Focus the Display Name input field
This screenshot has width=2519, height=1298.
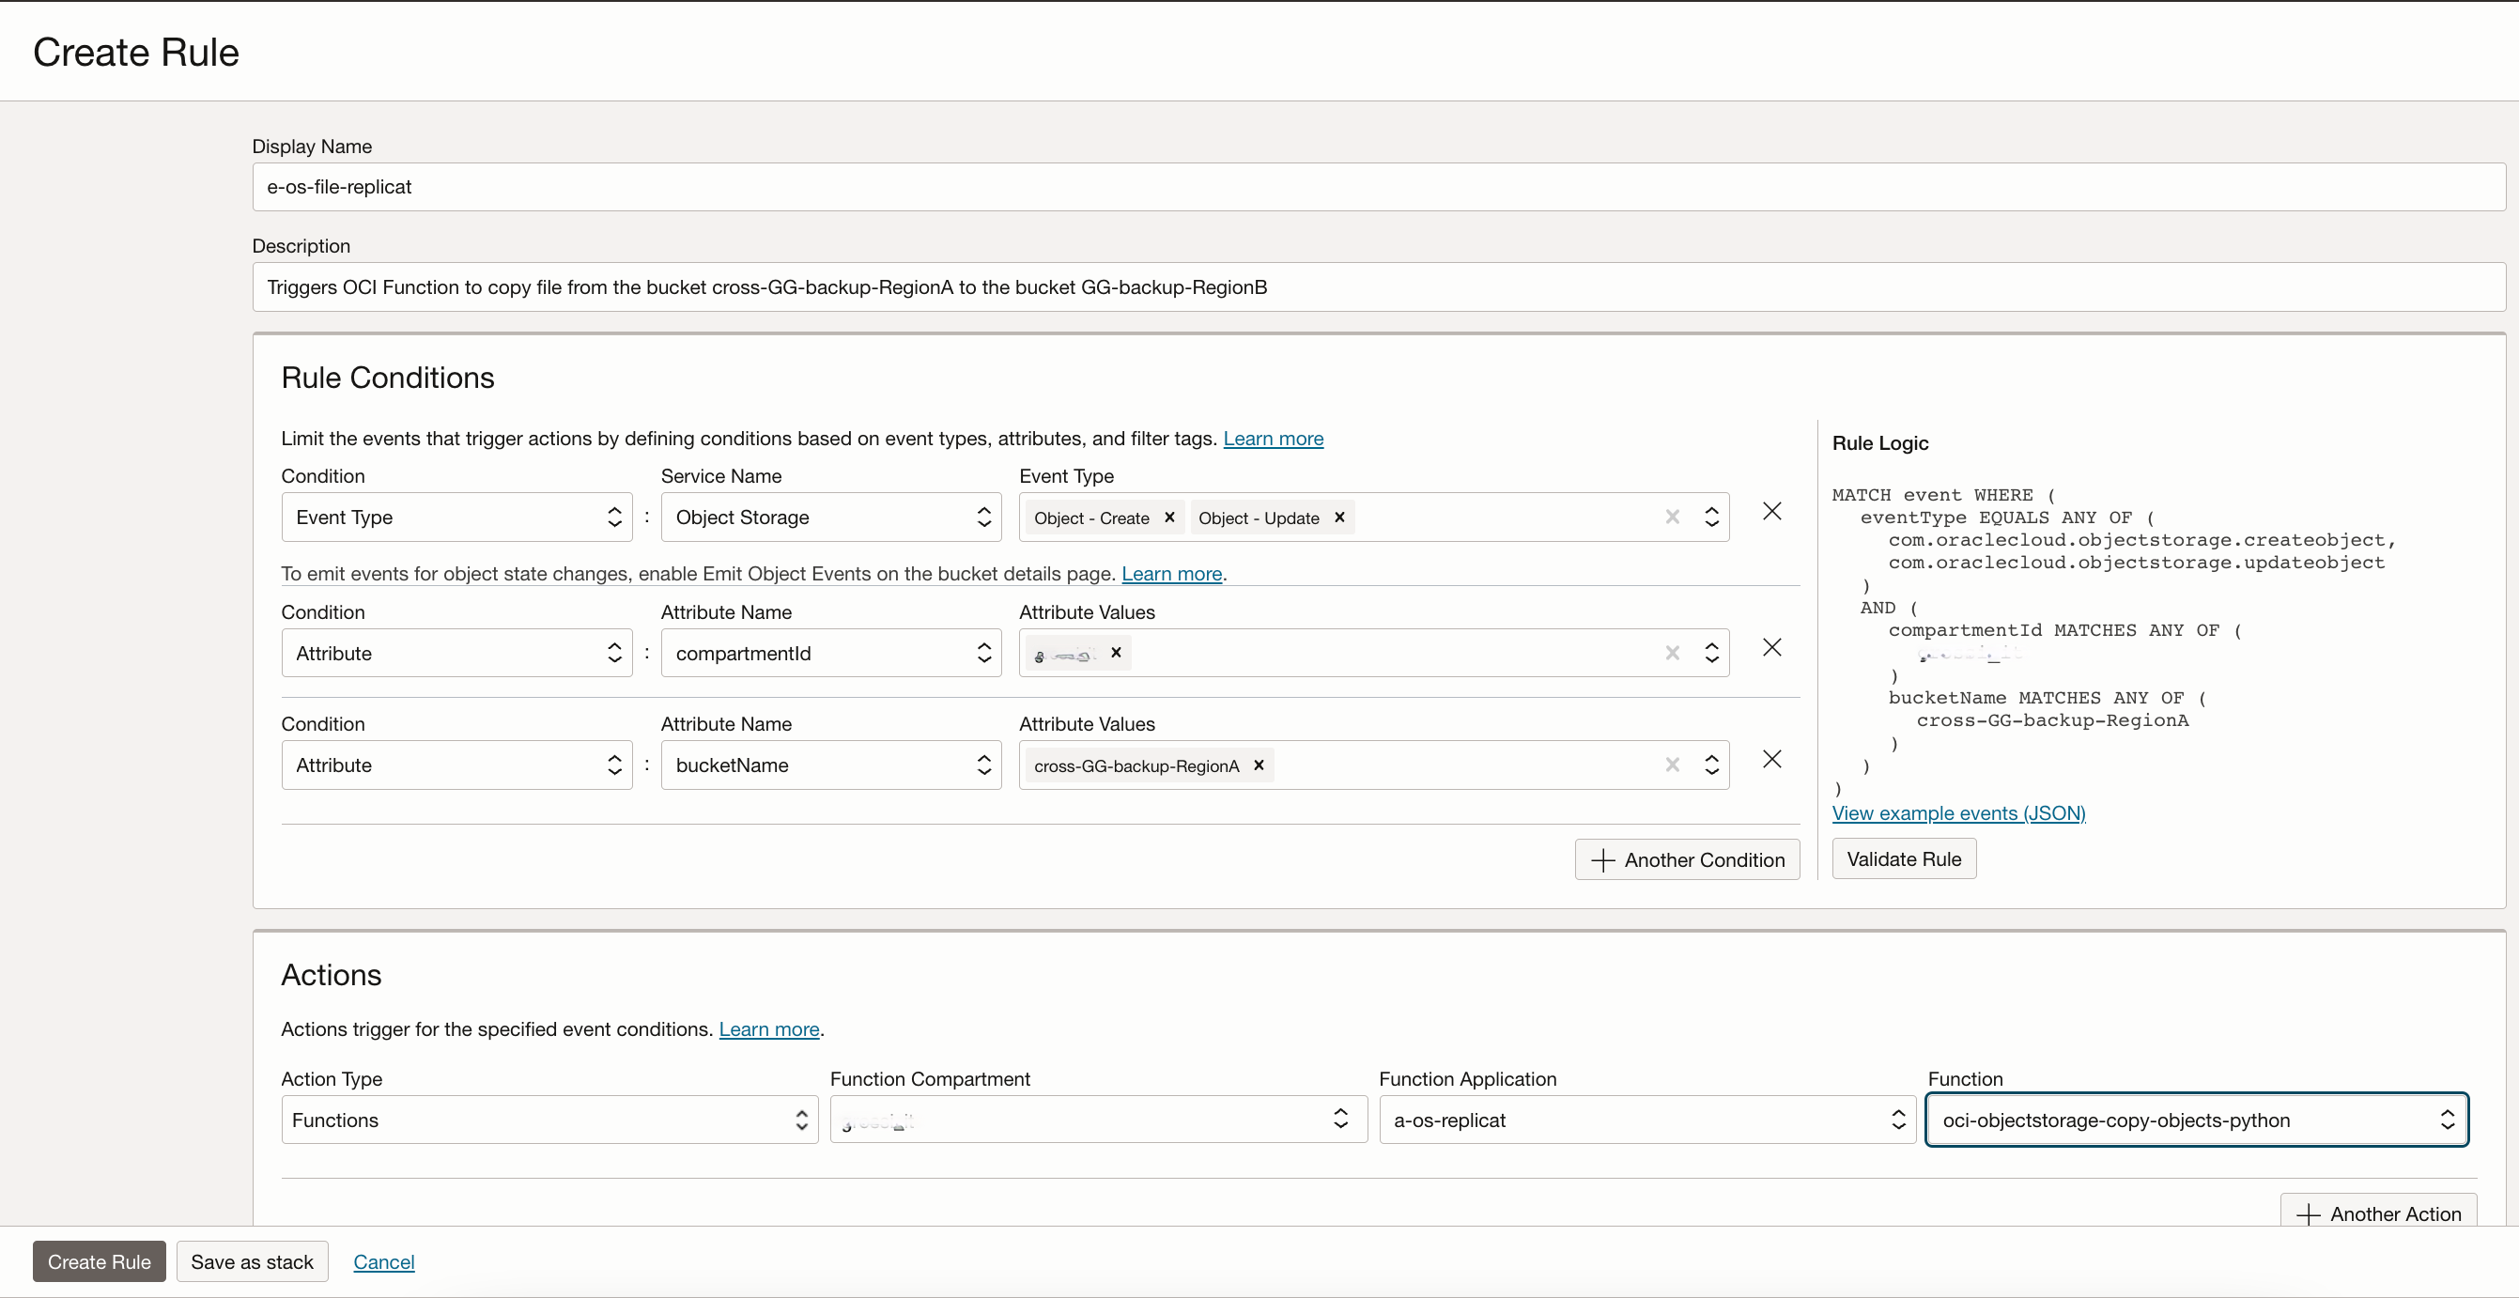(1378, 187)
